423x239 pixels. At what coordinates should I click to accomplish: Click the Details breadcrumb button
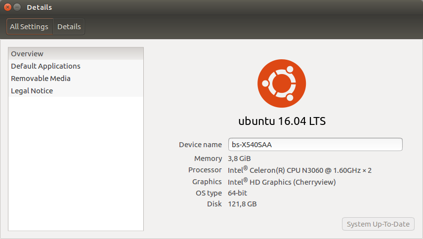pyautogui.click(x=69, y=26)
